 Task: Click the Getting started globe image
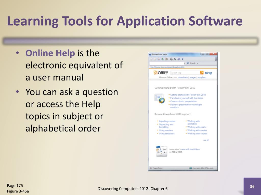pos(160,99)
